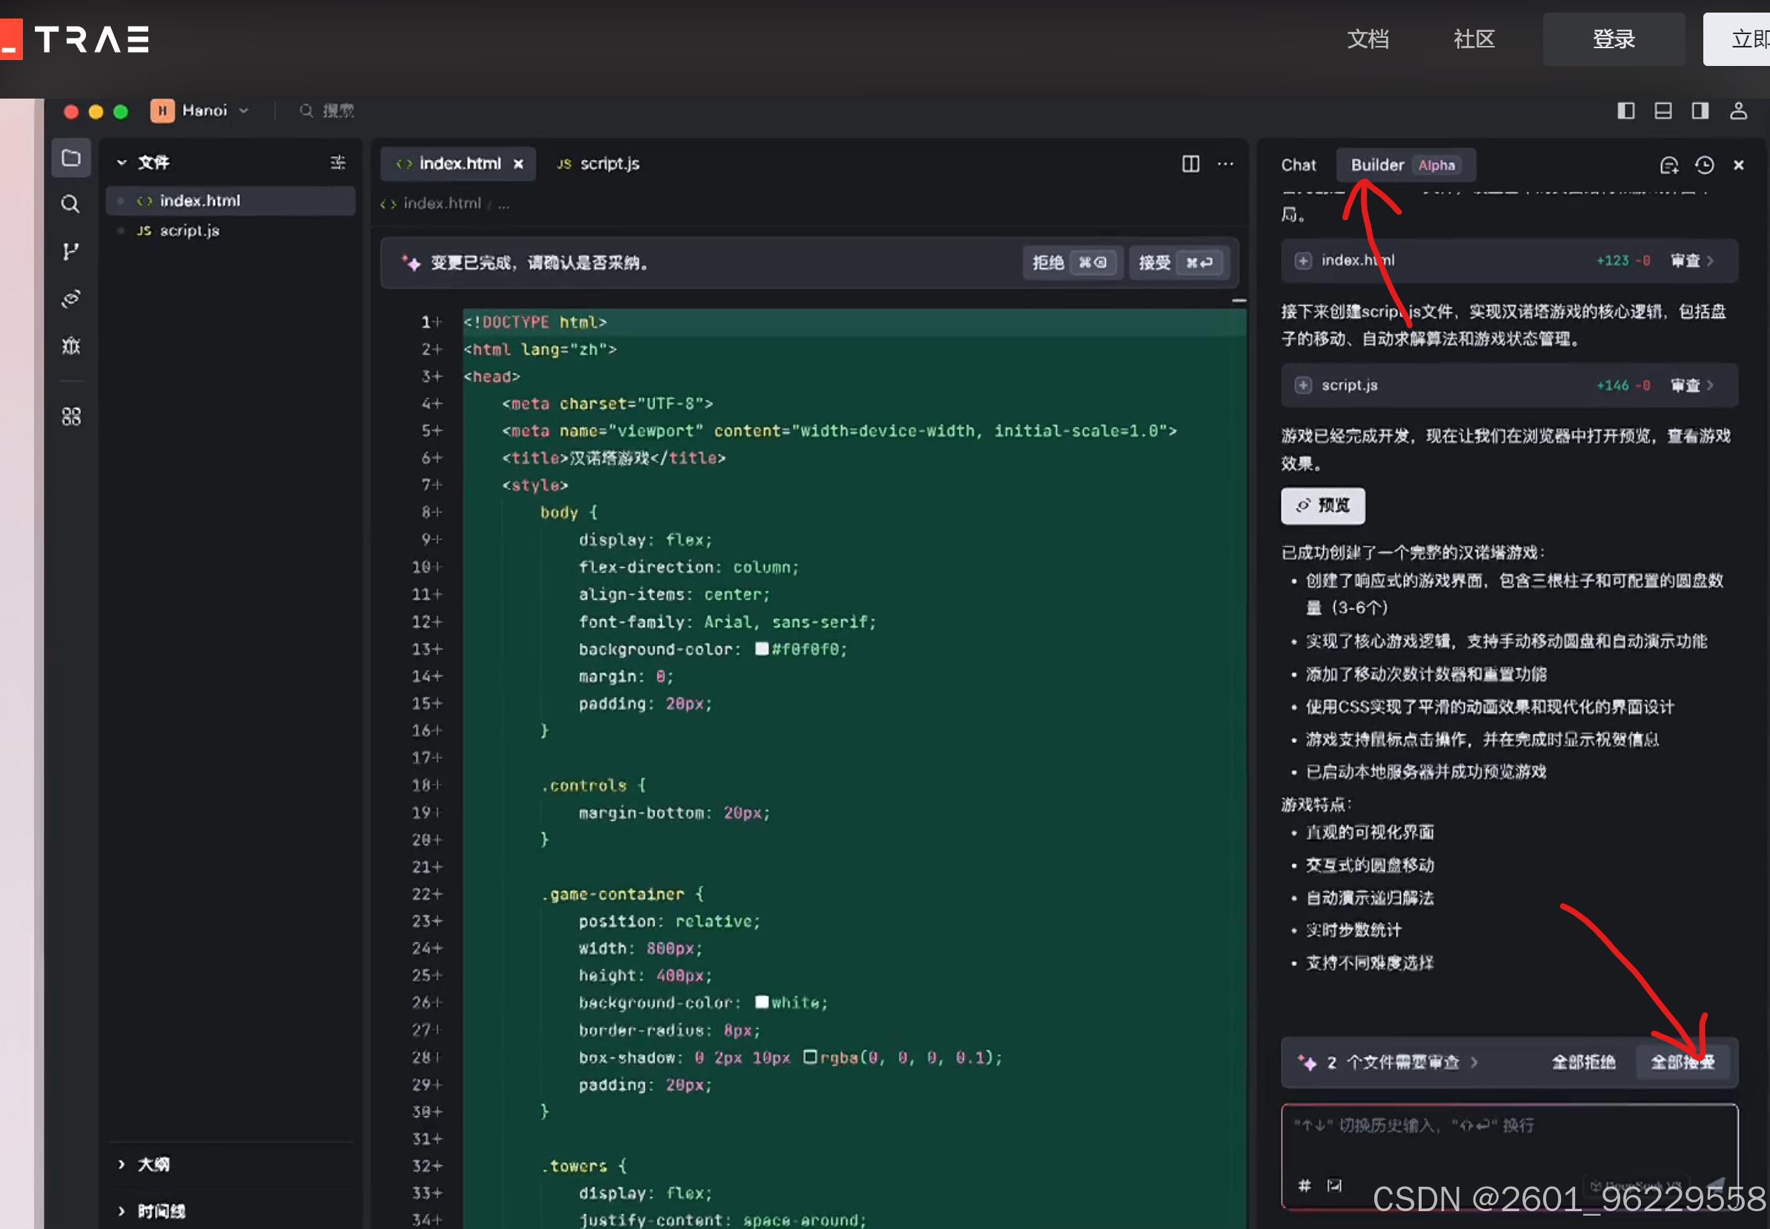Viewport: 1770px width, 1229px height.
Task: Click the +123 -0 change count
Action: coord(1622,260)
